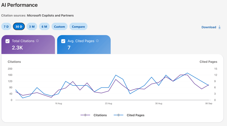
Task: Click the Cited Pages legend marker icon
Action: [x=118, y=115]
